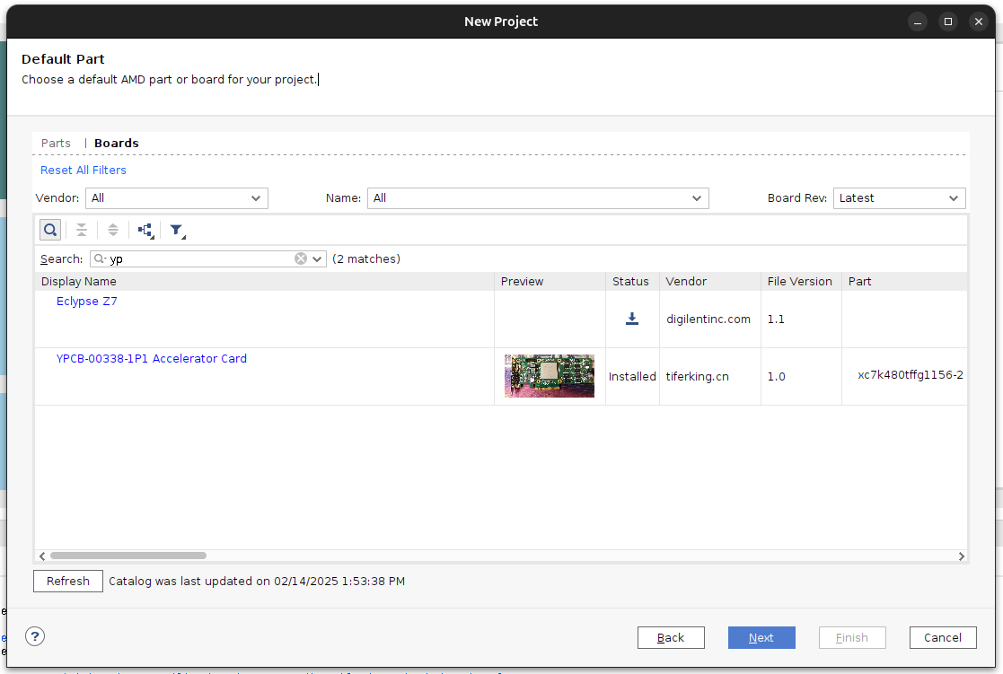Switch to the Parts tab

pos(56,144)
